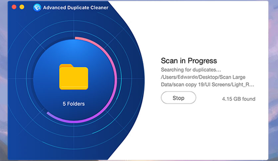The image size is (278, 161).
Task: Close the window with red button
Action: [x=14, y=7]
